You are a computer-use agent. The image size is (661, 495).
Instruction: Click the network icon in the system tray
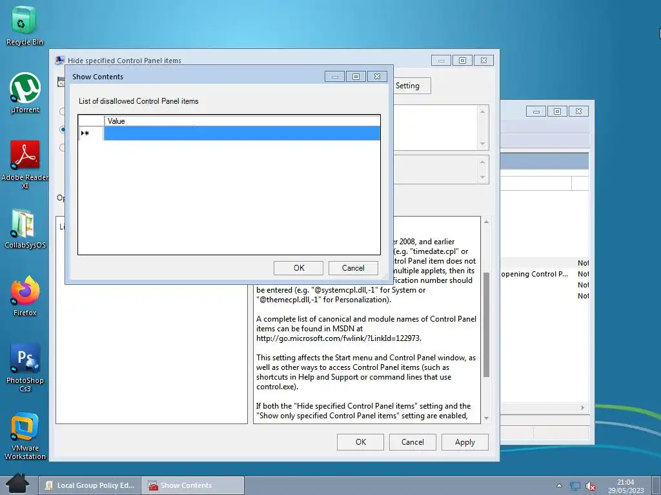[x=575, y=486]
